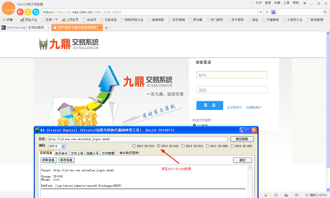This screenshot has height=198, width=330.
Task: Click the magnifier search icon in search box
Action: pos(325,12)
